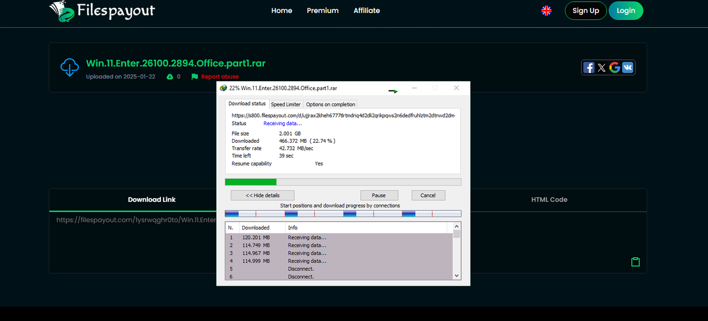The width and height of the screenshot is (708, 321).
Task: Click the green download progress bar
Action: click(343, 182)
